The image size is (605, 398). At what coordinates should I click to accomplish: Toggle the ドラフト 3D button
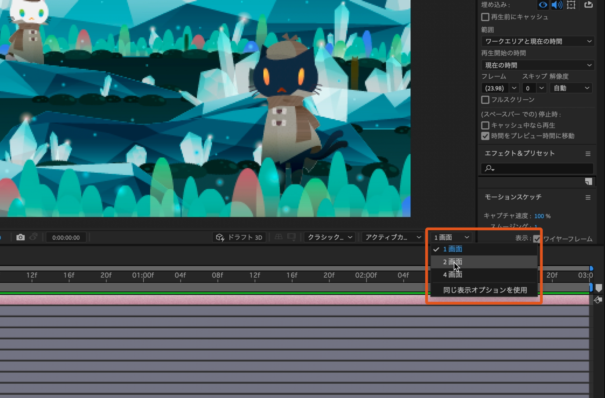pyautogui.click(x=239, y=237)
